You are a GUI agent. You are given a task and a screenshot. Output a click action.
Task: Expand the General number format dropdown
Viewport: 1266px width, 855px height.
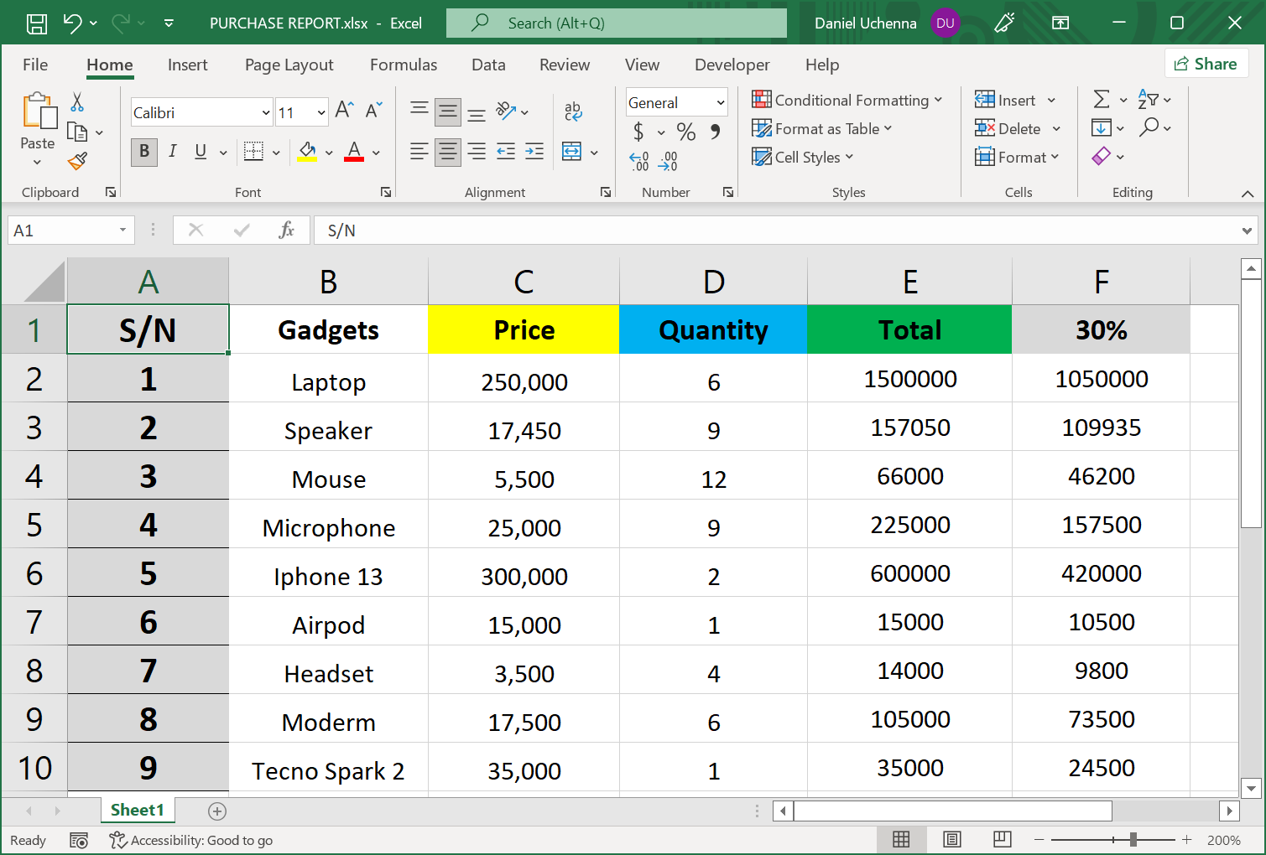tap(720, 102)
